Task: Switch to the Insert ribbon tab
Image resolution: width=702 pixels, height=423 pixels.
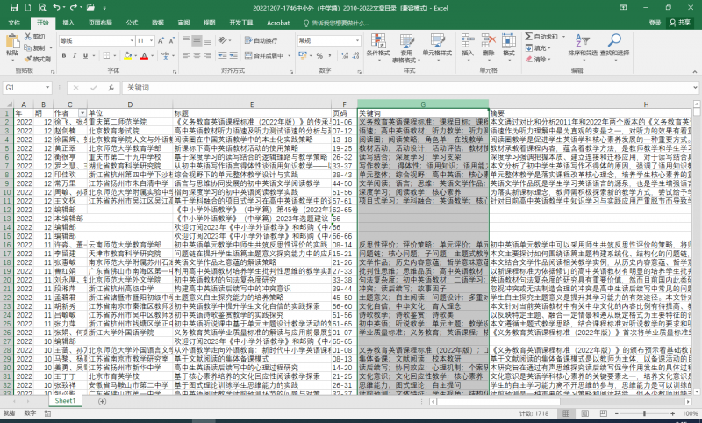Action: (x=68, y=23)
